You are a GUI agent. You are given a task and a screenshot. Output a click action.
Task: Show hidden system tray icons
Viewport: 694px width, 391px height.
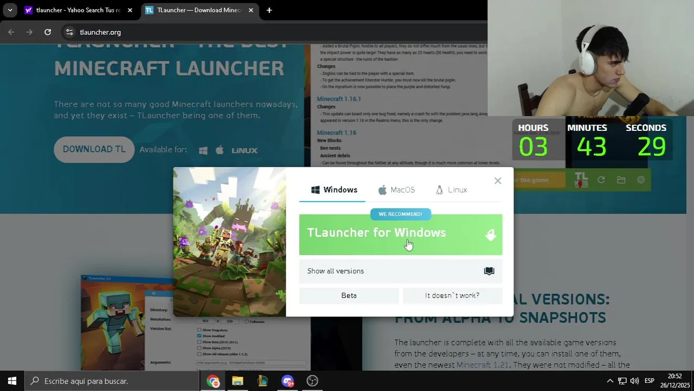(x=610, y=381)
